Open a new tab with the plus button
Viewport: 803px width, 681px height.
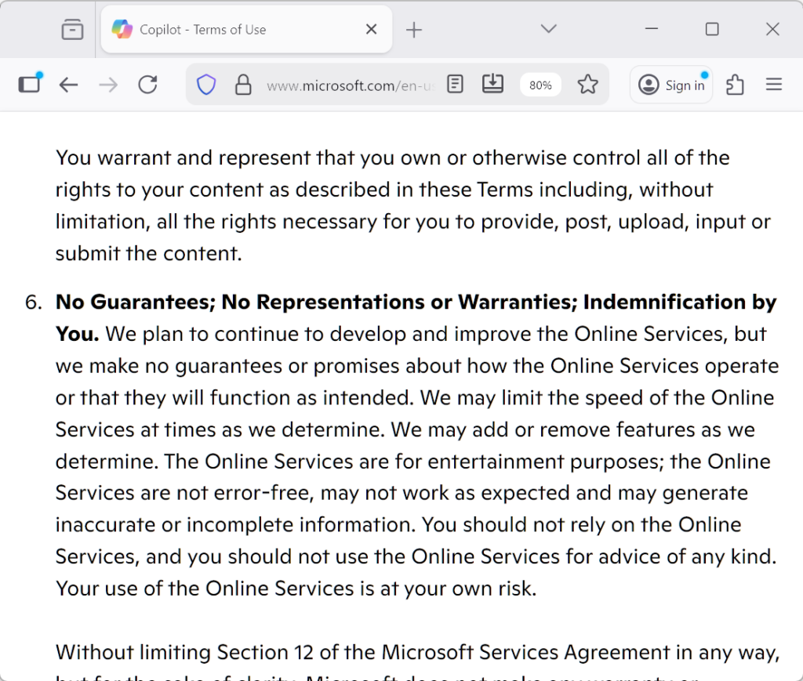pos(414,30)
